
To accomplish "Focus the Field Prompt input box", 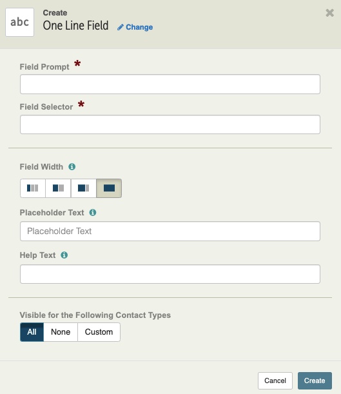I will 170,84.
